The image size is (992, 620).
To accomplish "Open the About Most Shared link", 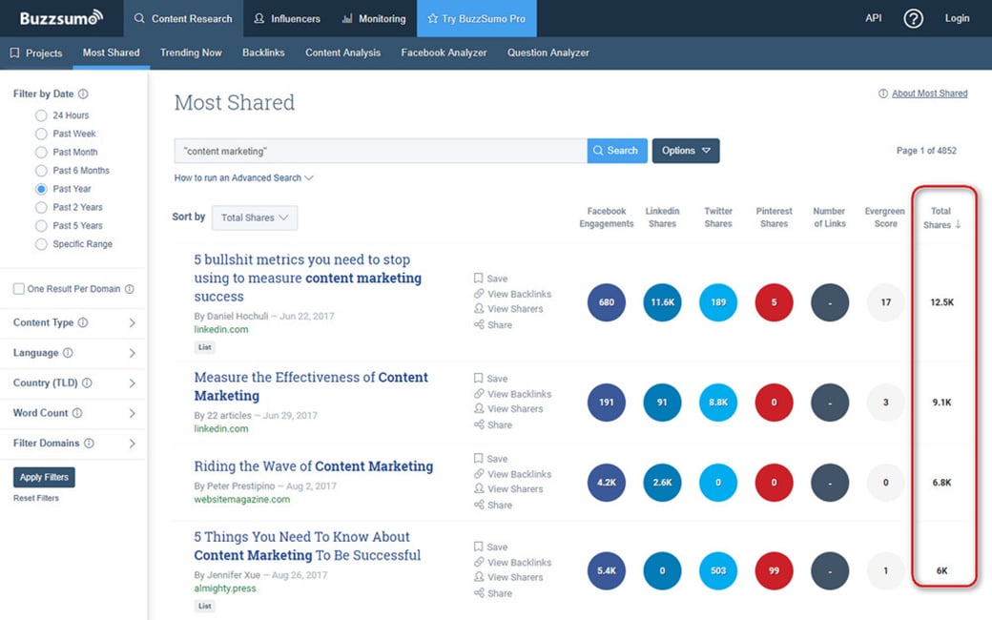I will click(x=928, y=93).
